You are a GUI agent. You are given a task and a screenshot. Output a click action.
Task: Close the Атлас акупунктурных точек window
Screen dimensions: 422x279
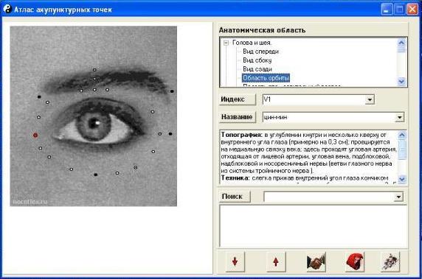tap(412, 10)
